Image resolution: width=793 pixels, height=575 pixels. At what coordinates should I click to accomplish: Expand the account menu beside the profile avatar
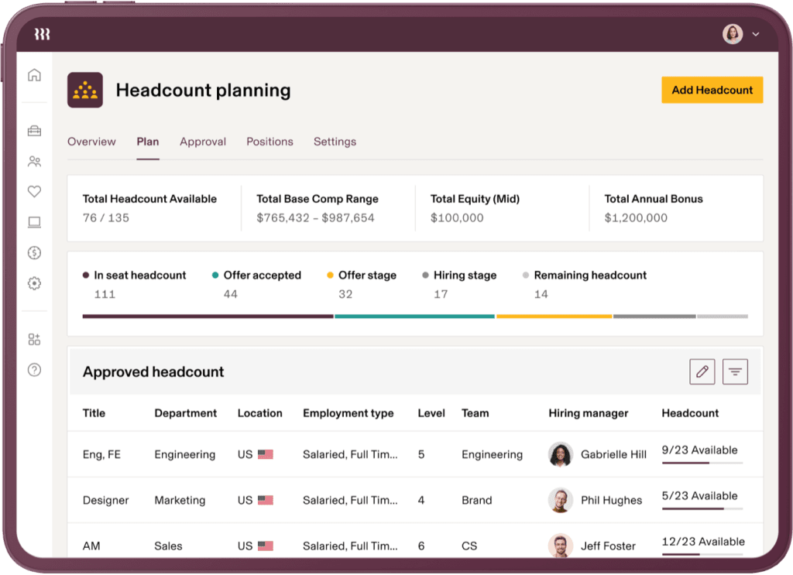tap(755, 34)
